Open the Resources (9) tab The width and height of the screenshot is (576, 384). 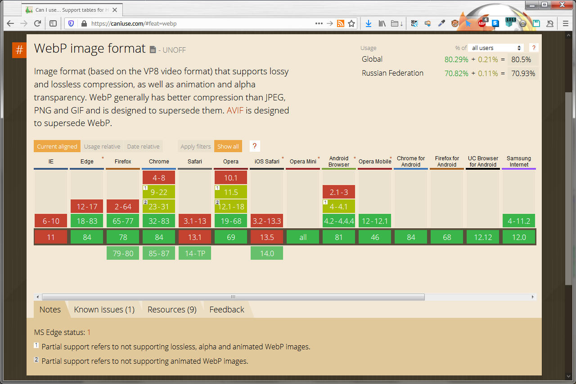click(172, 309)
